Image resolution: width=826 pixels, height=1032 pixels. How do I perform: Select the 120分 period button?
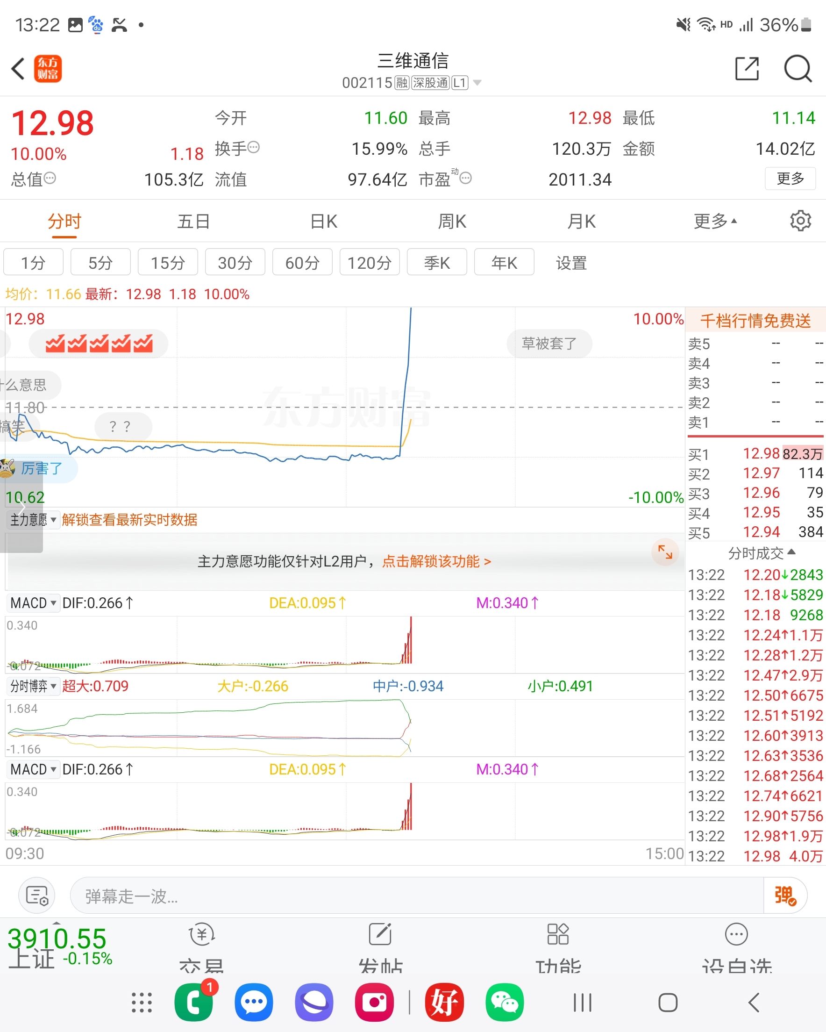pos(370,262)
